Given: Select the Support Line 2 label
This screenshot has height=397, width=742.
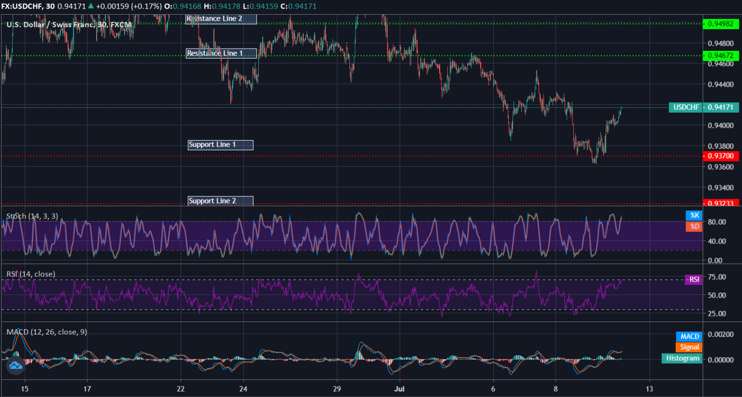Looking at the screenshot, I should [220, 201].
